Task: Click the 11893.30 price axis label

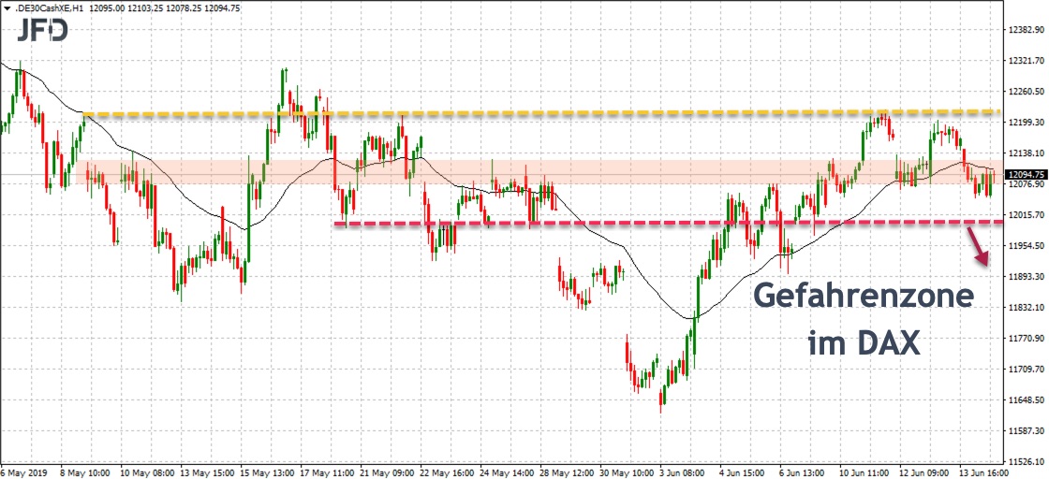Action: (x=1026, y=277)
